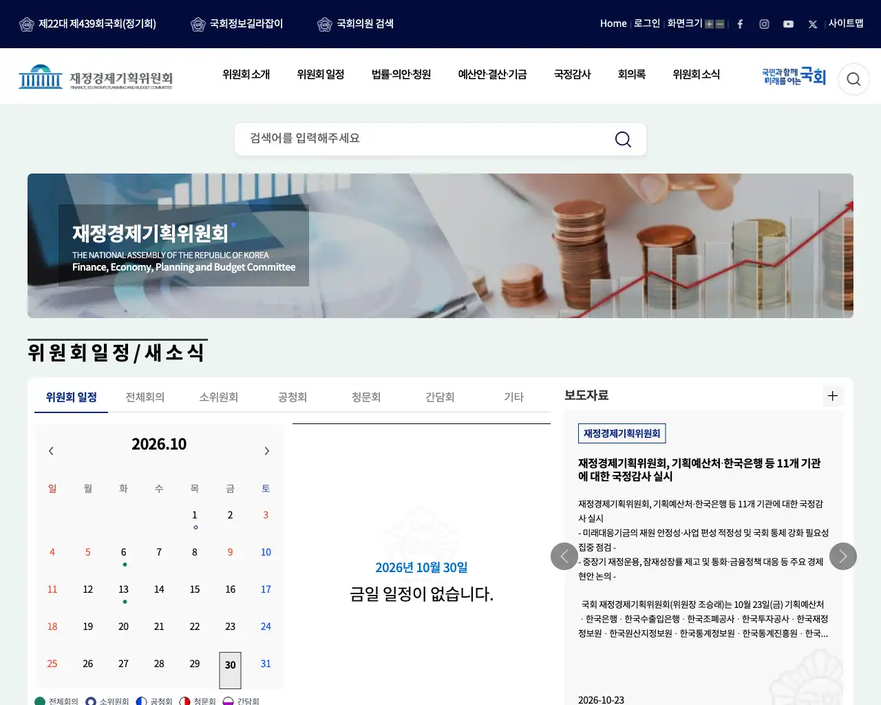Image resolution: width=881 pixels, height=705 pixels.
Task: Click the 보도자료 section heading
Action: coord(586,395)
